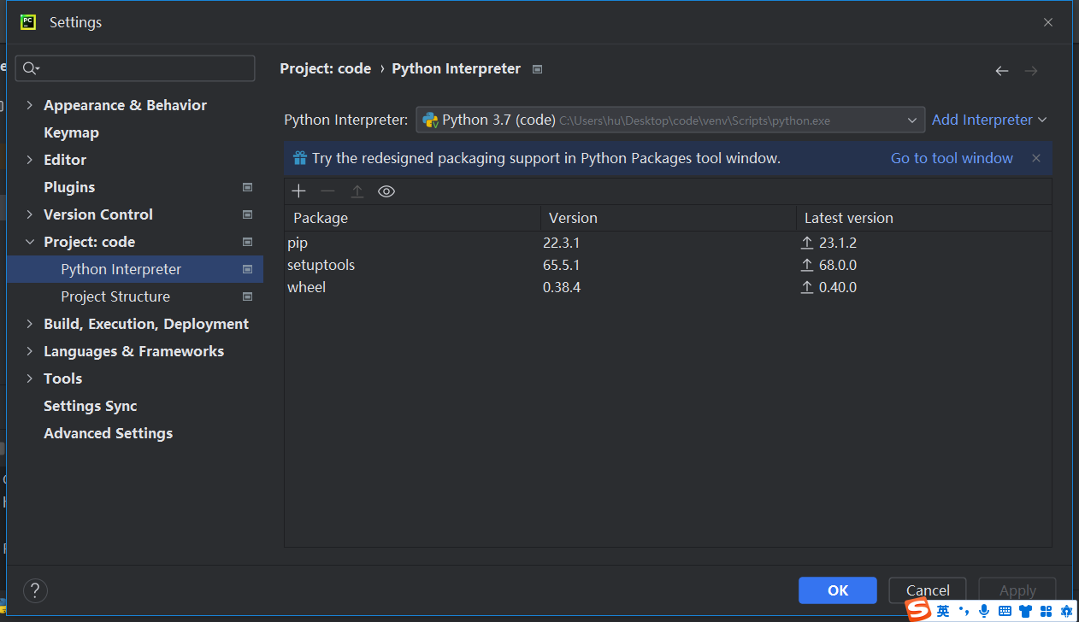Click the gift icon in the banner

point(300,158)
